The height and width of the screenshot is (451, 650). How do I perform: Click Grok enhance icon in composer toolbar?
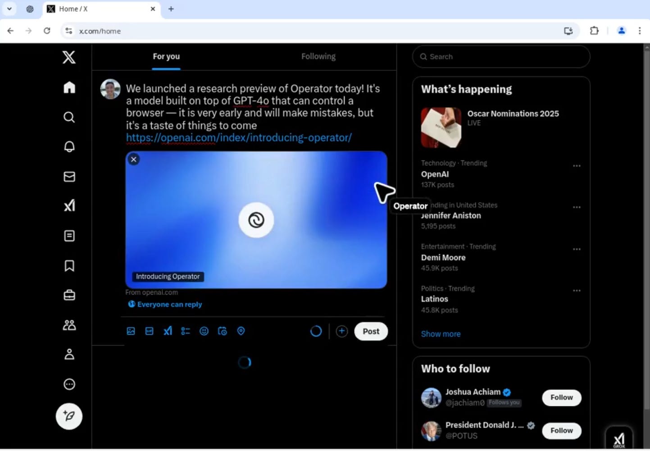(168, 331)
